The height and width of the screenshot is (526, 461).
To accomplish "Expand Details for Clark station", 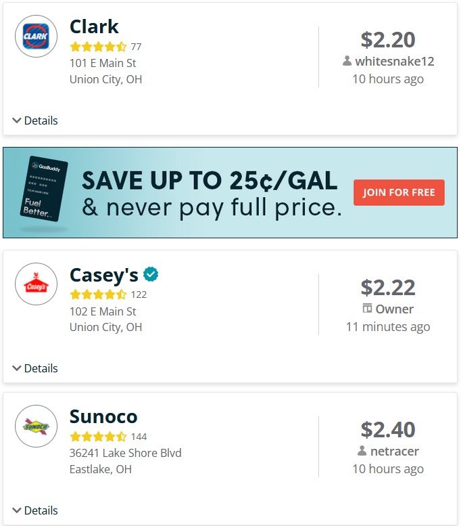I will [35, 120].
